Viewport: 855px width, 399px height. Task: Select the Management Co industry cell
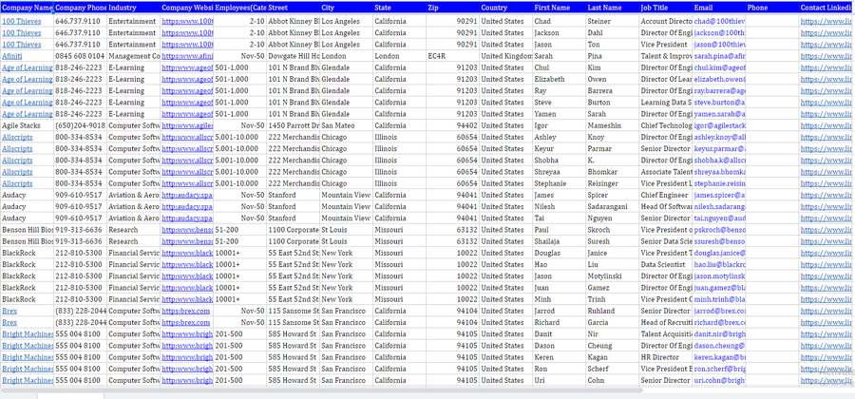coord(134,56)
